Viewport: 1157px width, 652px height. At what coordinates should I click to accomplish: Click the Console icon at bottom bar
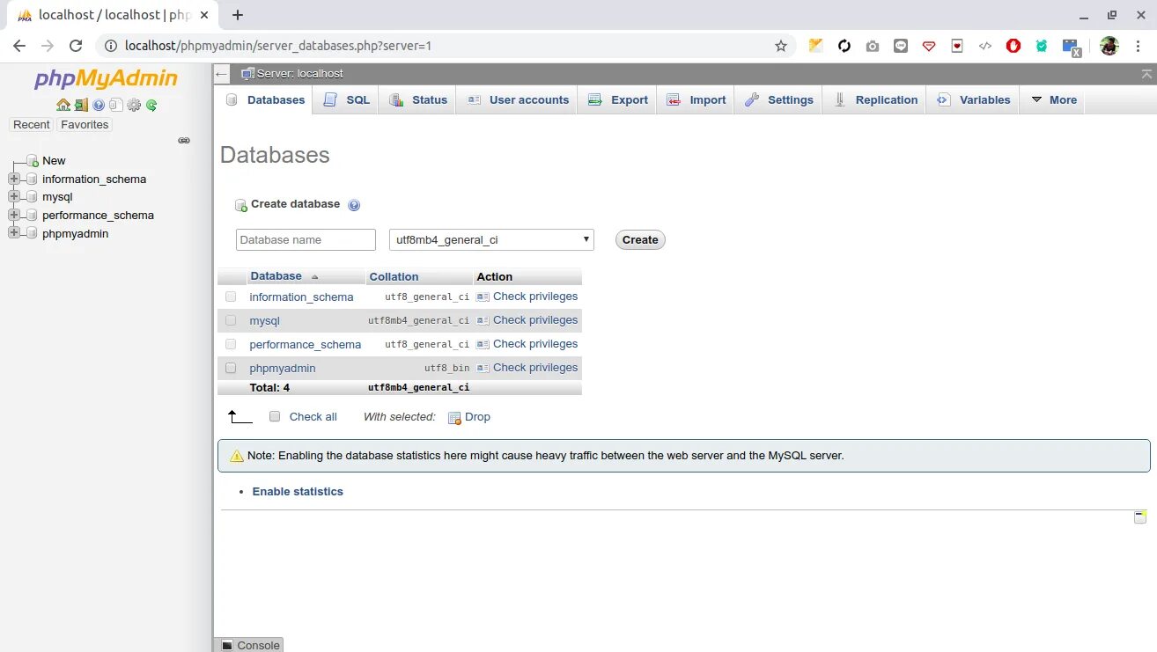click(x=227, y=645)
